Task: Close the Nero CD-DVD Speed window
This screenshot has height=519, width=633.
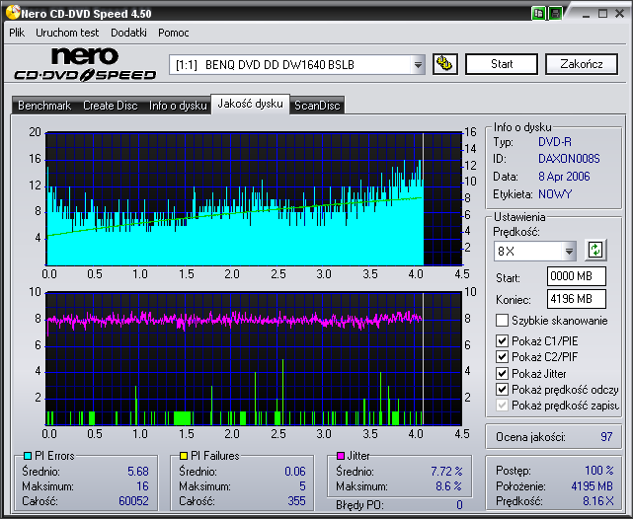Action: 619,14
